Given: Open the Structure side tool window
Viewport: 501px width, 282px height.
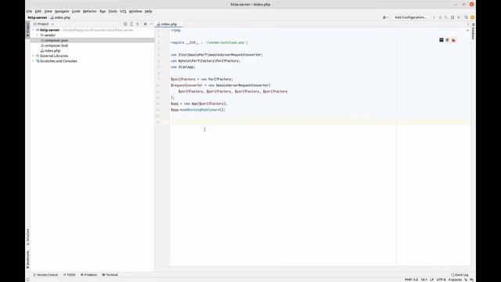Looking at the screenshot, I should pos(28,237).
